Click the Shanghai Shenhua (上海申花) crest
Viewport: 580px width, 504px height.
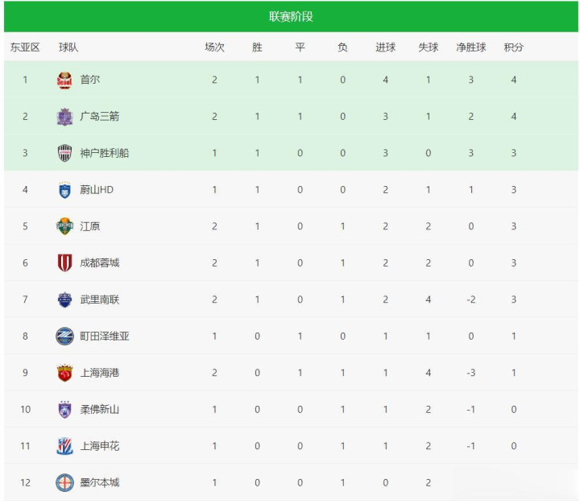click(x=64, y=446)
